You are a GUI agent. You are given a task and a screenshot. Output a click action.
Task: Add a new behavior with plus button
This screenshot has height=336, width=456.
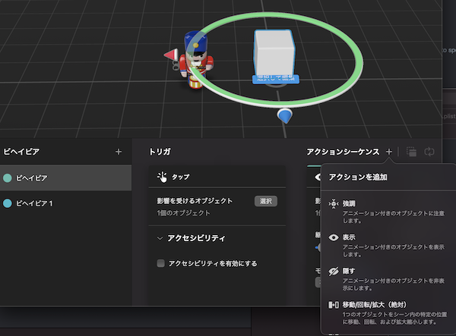119,152
